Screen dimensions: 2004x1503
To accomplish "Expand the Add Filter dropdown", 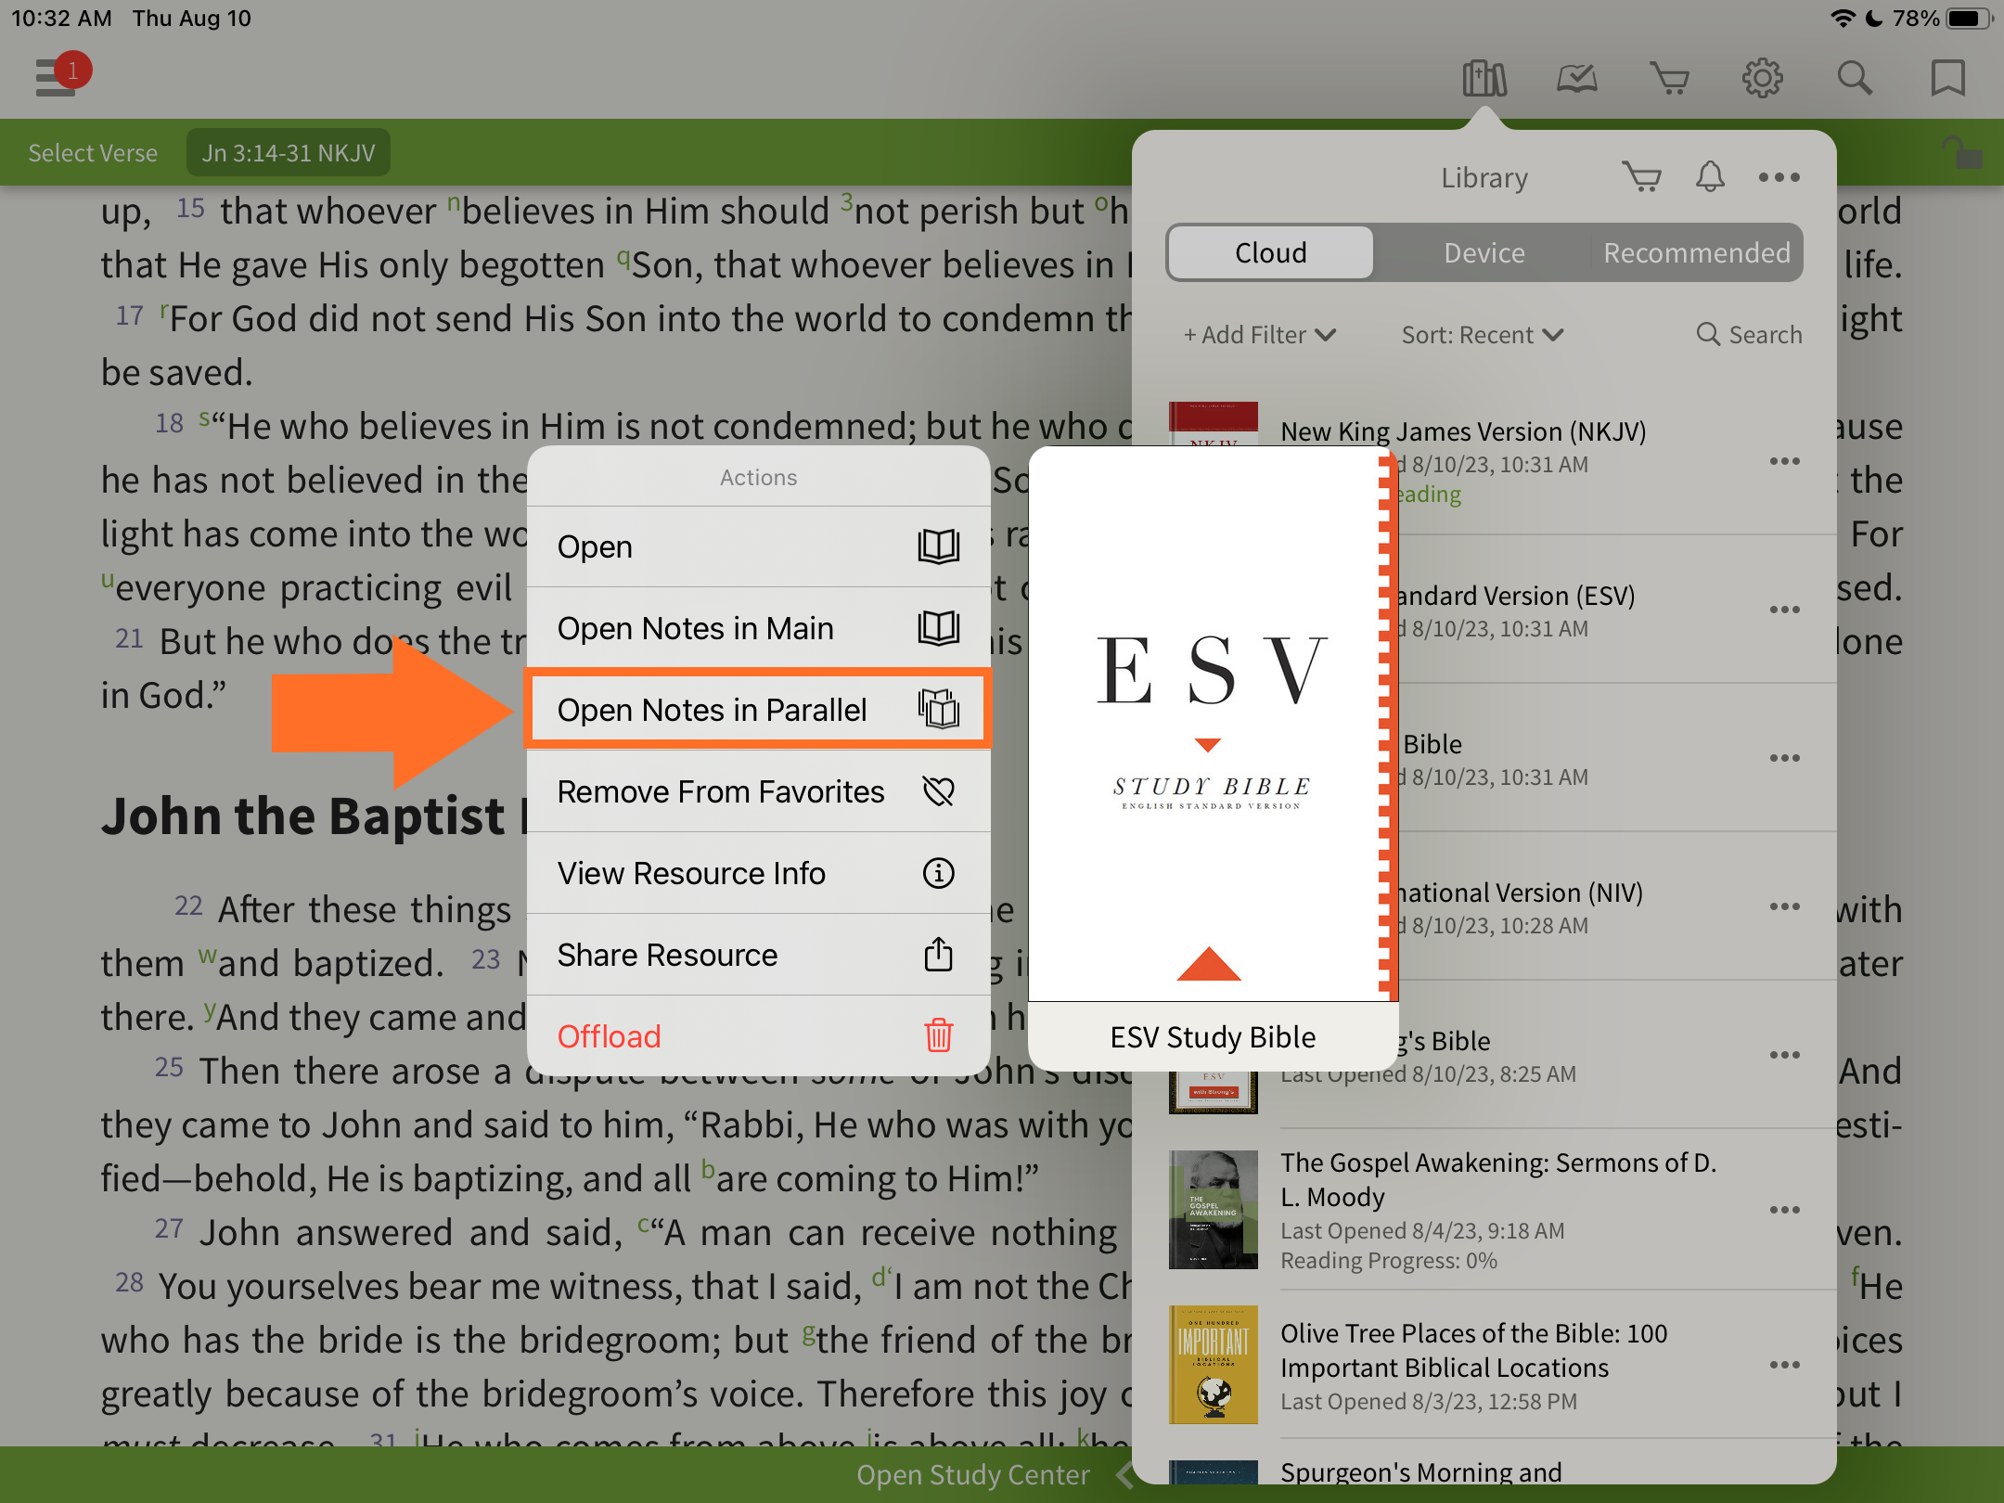I will pos(1260,335).
